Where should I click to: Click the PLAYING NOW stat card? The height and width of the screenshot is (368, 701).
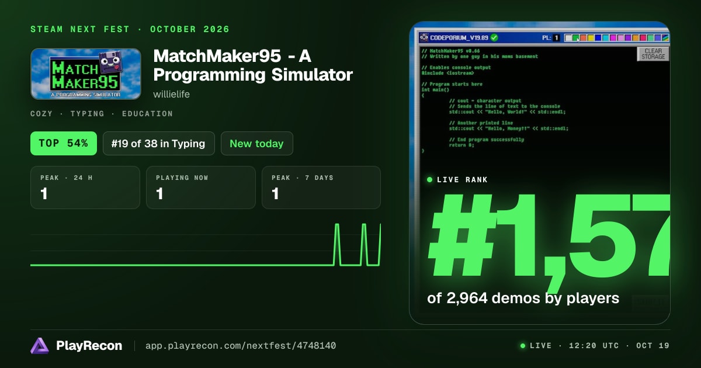pos(201,188)
